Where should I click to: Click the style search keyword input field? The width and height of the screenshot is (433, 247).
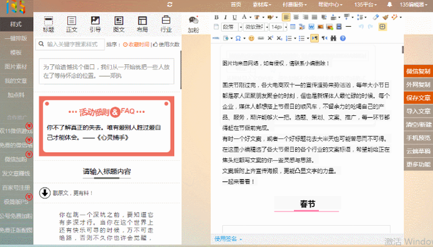coord(70,44)
